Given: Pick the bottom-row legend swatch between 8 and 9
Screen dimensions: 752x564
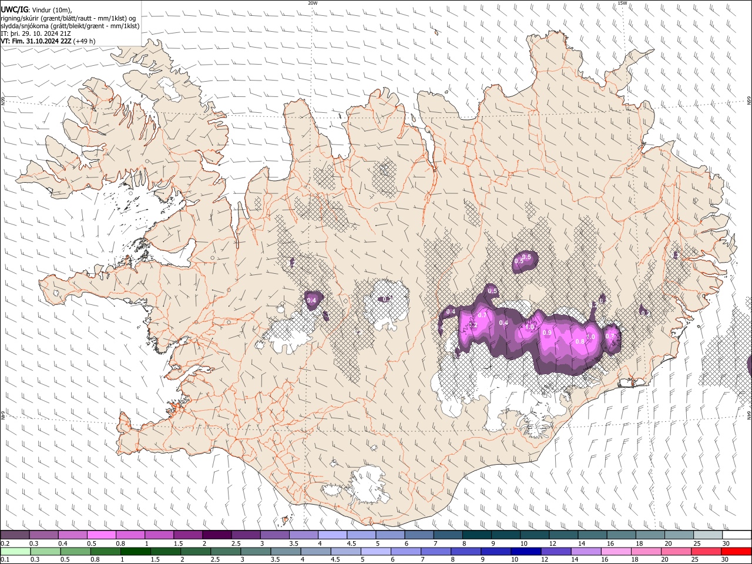Looking at the screenshot, I should [x=466, y=551].
